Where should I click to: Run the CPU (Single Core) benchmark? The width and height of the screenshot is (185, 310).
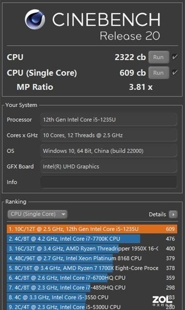tap(159, 73)
